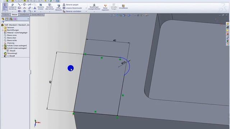Select the Rectangle sketch tool
Viewport: 230px width, 129px height.
19,8
